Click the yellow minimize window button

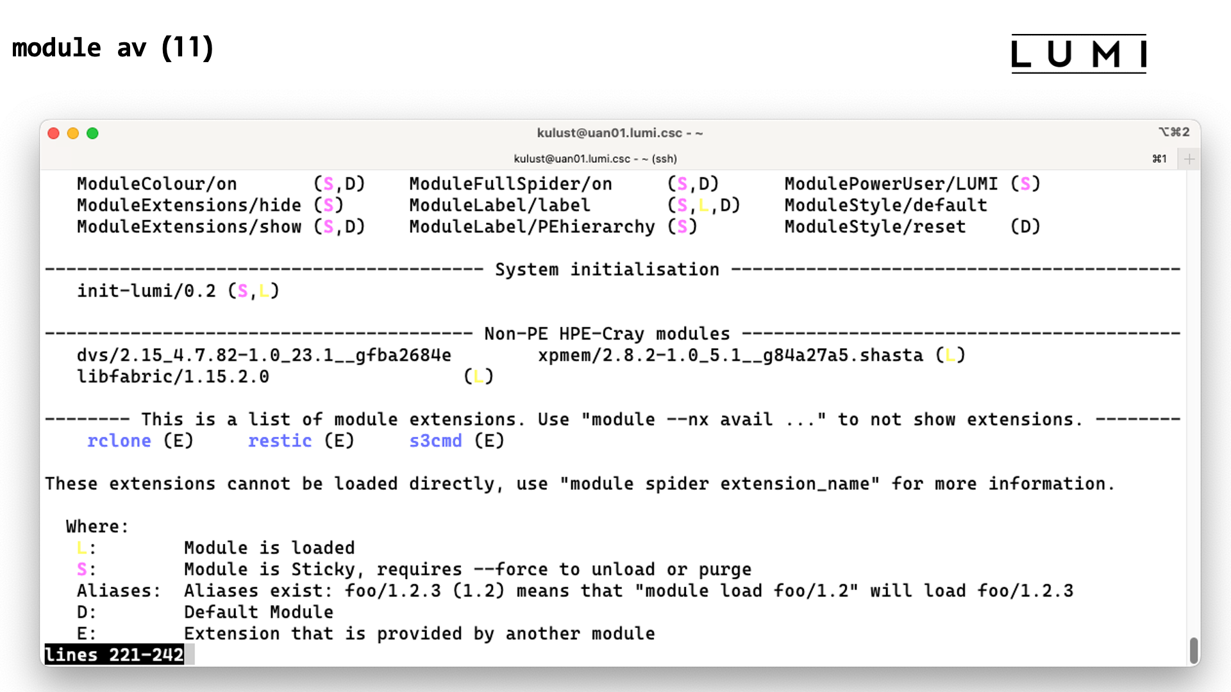[x=73, y=133]
